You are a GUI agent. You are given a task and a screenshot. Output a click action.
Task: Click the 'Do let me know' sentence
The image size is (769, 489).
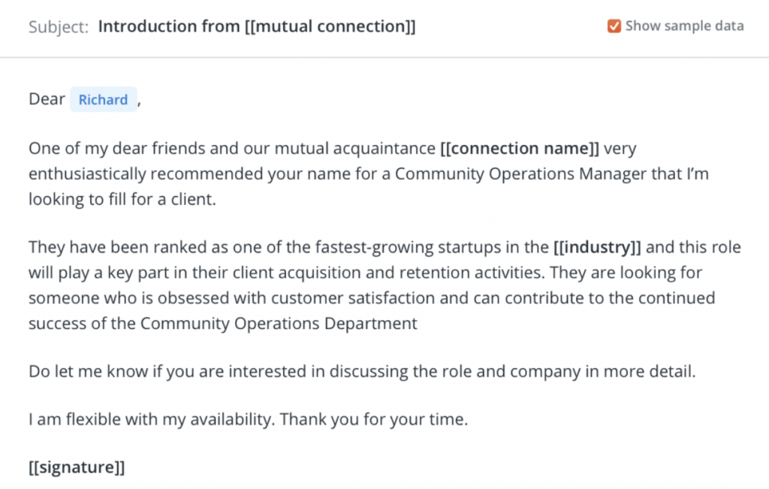pyautogui.click(x=362, y=371)
